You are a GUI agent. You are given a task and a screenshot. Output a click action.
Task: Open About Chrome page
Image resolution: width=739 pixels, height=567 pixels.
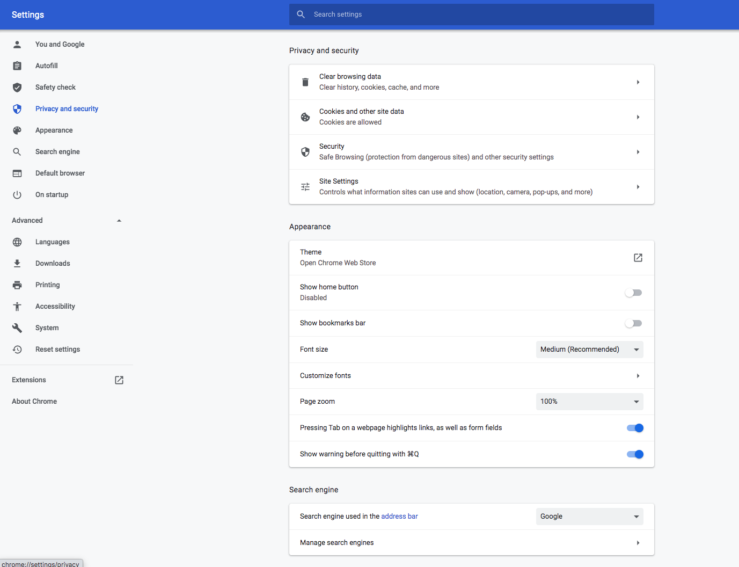pyautogui.click(x=34, y=402)
